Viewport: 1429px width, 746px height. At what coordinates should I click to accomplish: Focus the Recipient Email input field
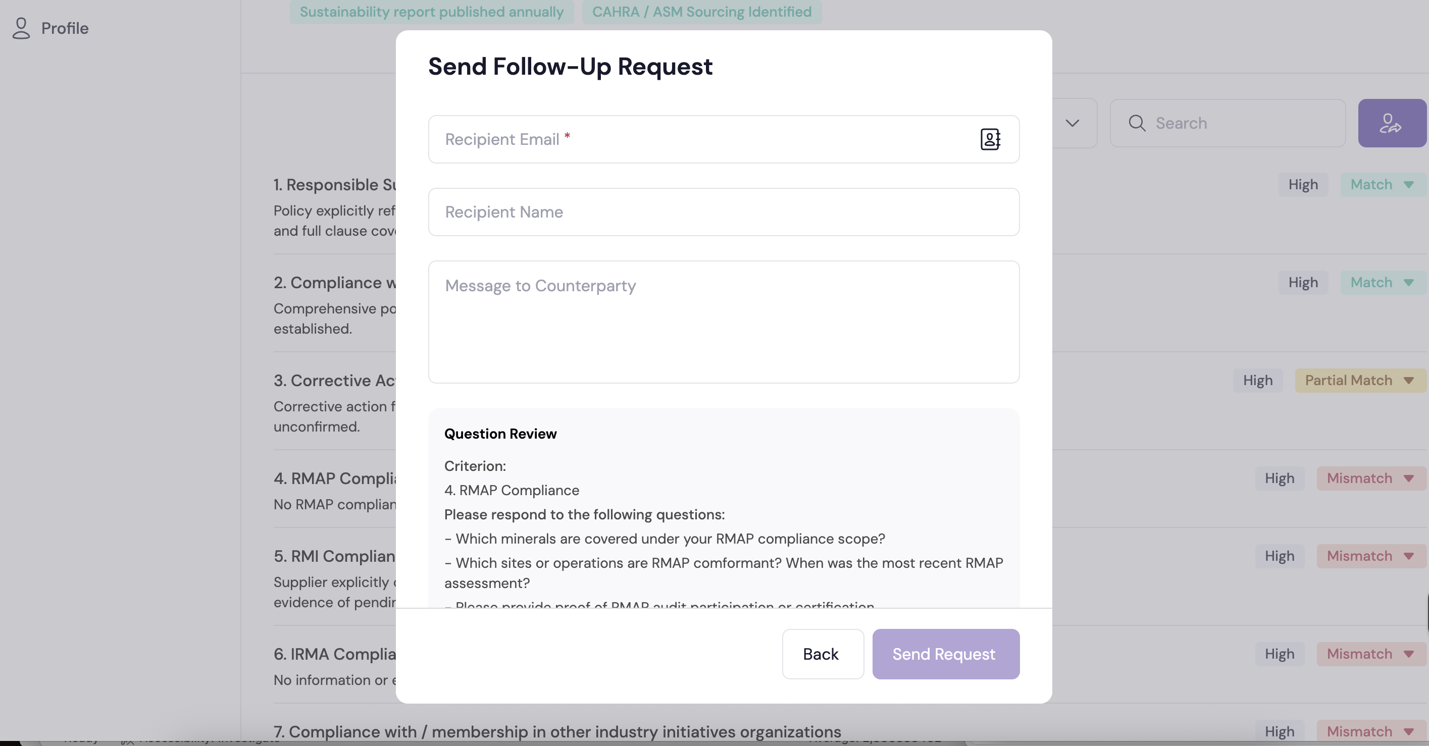point(666,139)
